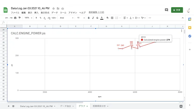Click horizontal scrollbar below chart
The width and height of the screenshot is (194, 109).
[x=45, y=102]
